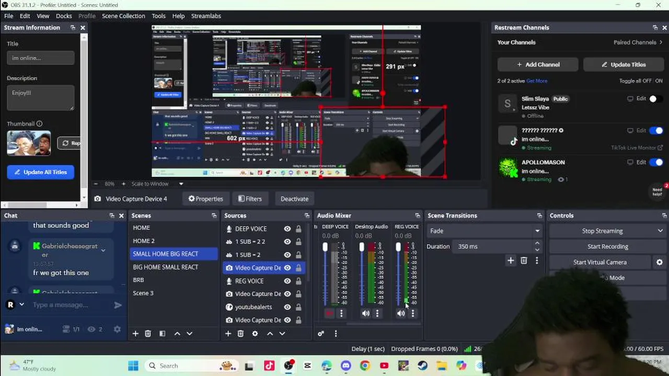Add a new source with the plus icon
This screenshot has width=669, height=376.
[228, 333]
